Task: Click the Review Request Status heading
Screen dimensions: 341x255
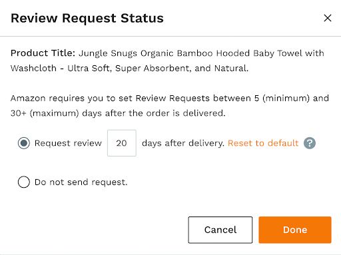Action: click(x=87, y=18)
